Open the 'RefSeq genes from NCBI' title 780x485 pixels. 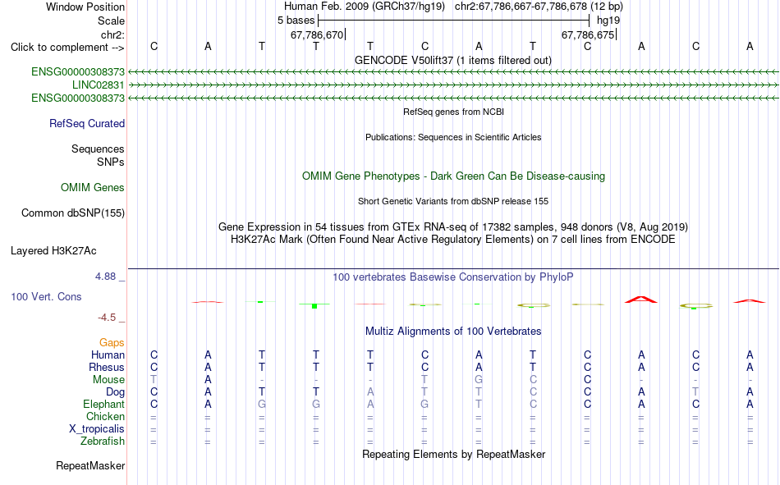(x=454, y=112)
